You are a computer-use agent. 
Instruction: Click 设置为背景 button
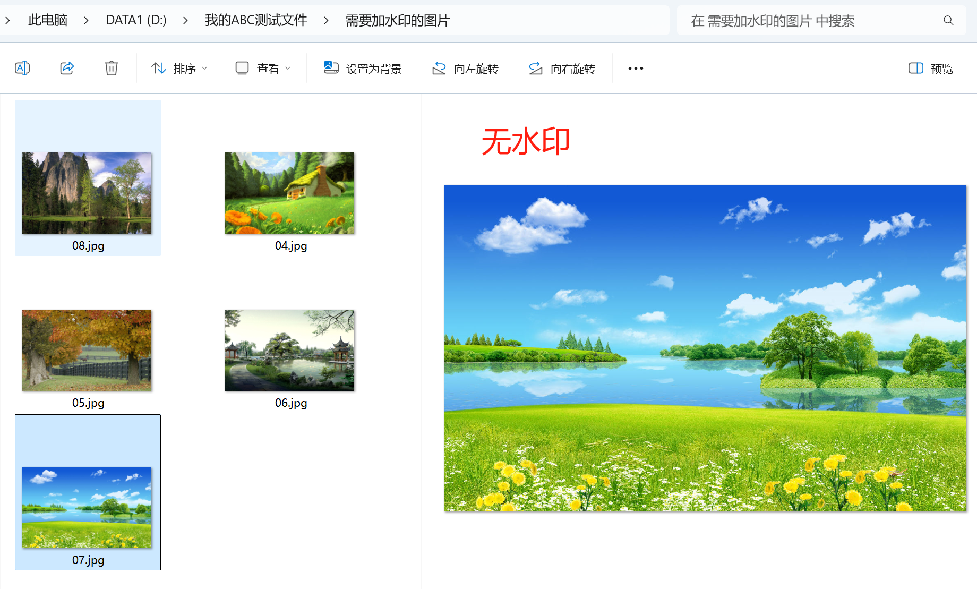pyautogui.click(x=363, y=69)
